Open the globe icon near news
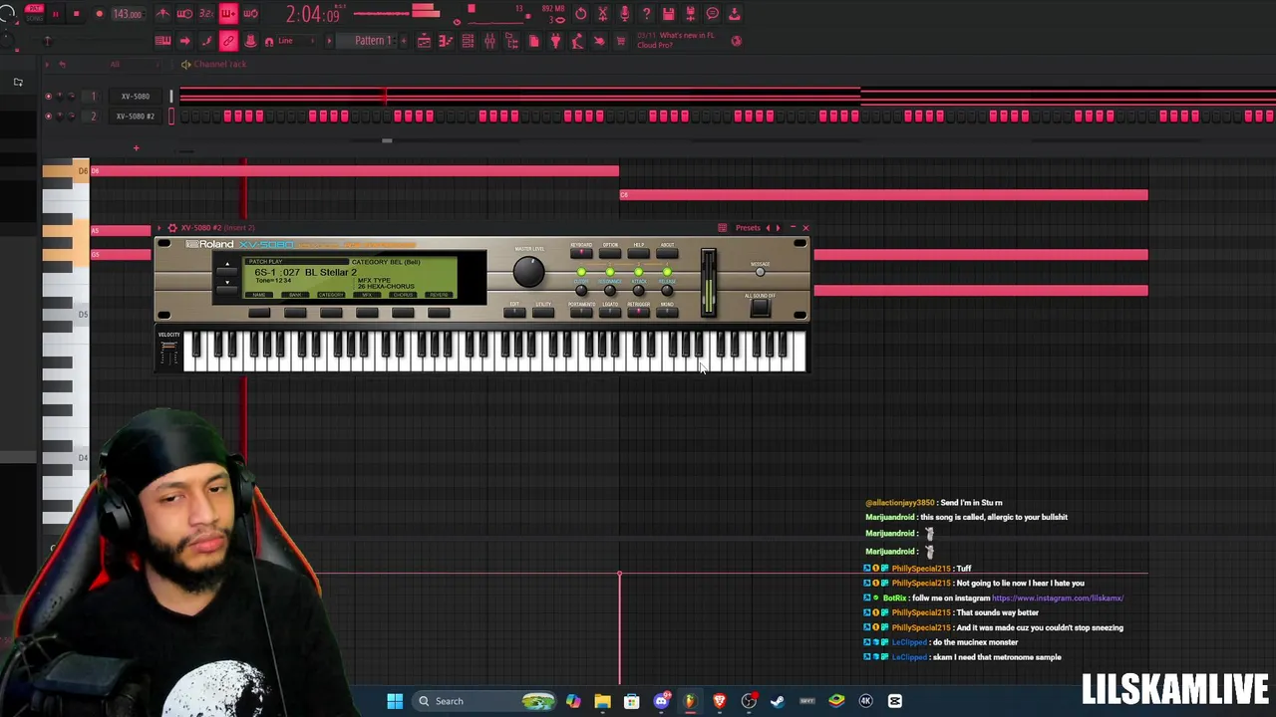This screenshot has width=1276, height=717. [x=737, y=41]
